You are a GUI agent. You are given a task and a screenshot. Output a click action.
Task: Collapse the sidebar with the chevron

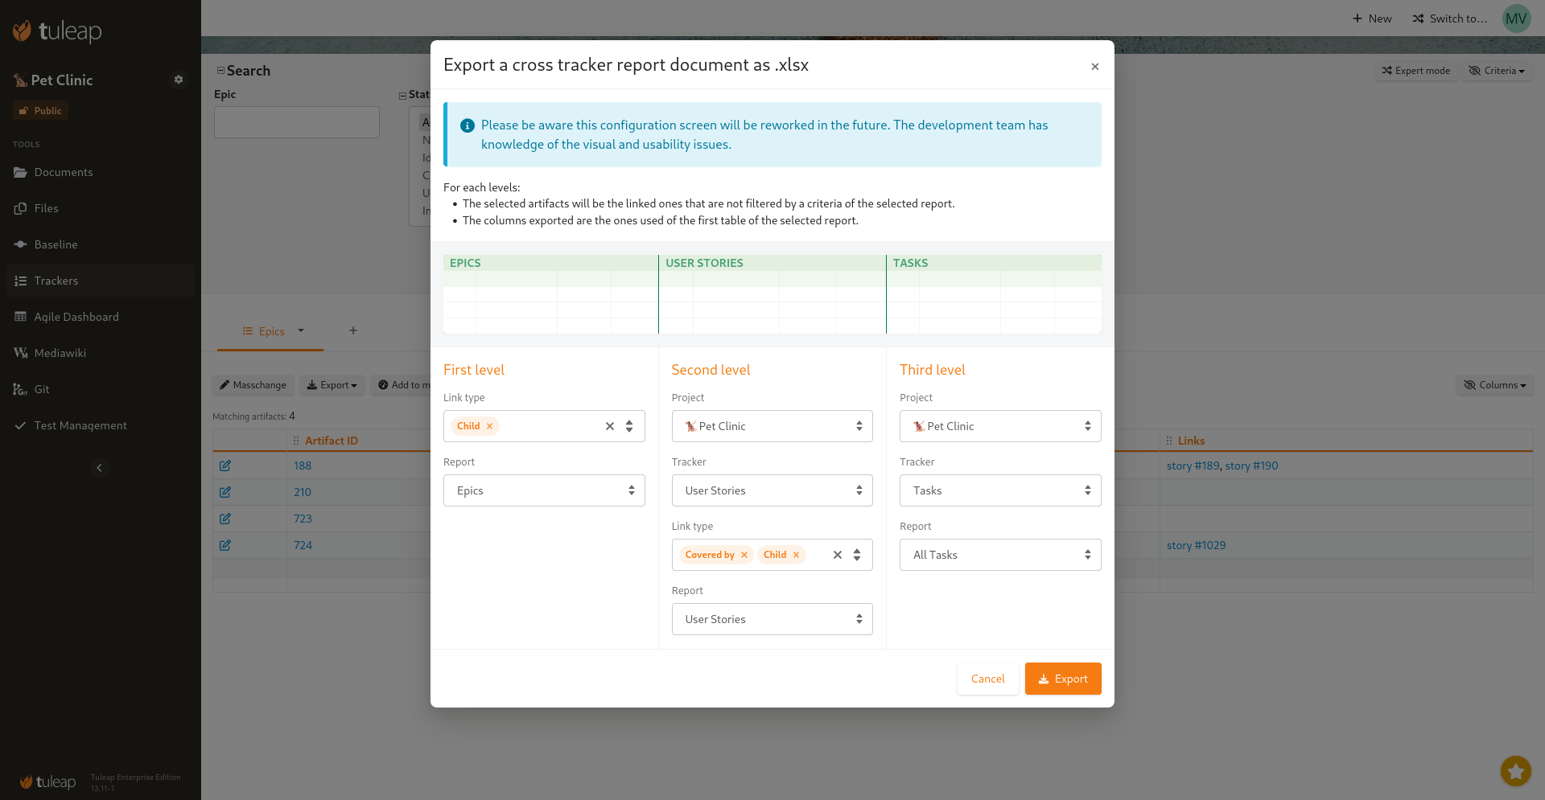(x=99, y=467)
